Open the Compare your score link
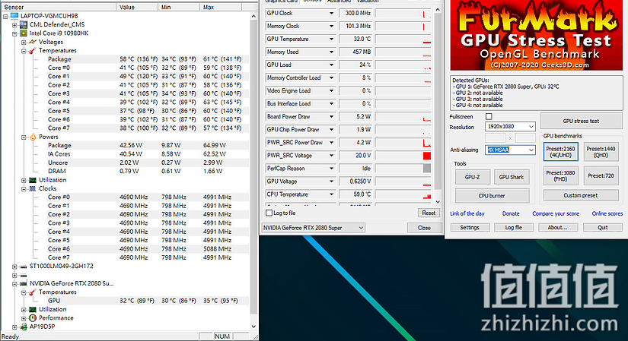The image size is (628, 341). 556,213
